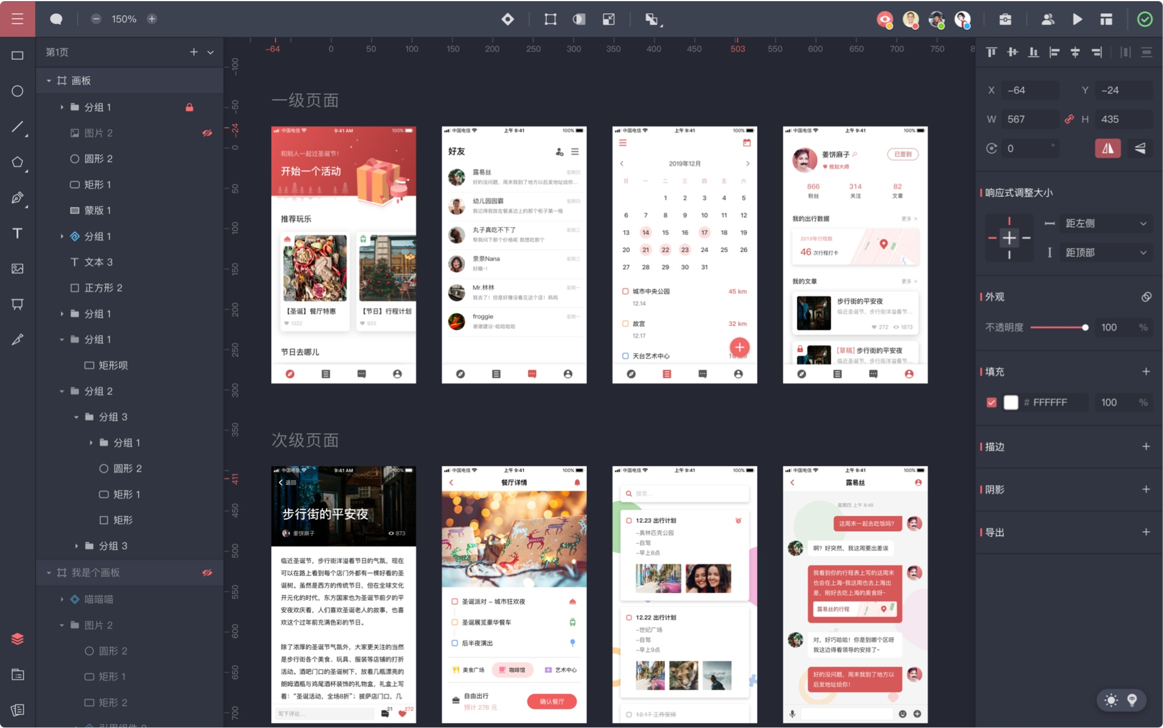The height and width of the screenshot is (728, 1163).
Task: Open the hamburger main menu
Action: (x=18, y=19)
